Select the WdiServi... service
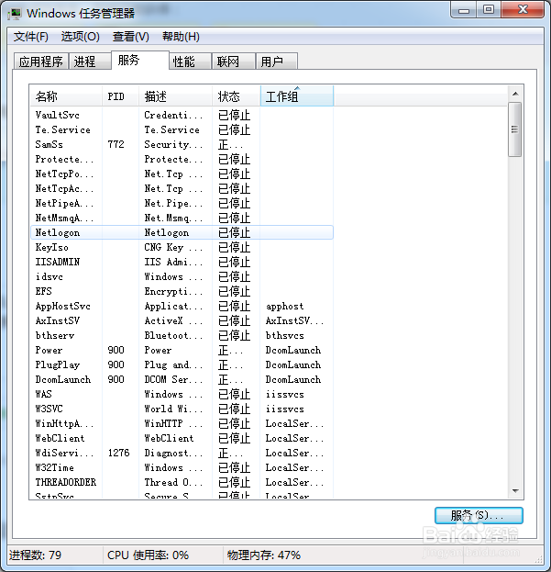551x572 pixels. (64, 453)
